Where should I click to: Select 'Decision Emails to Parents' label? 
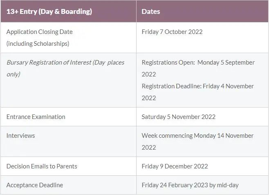(x=42, y=166)
